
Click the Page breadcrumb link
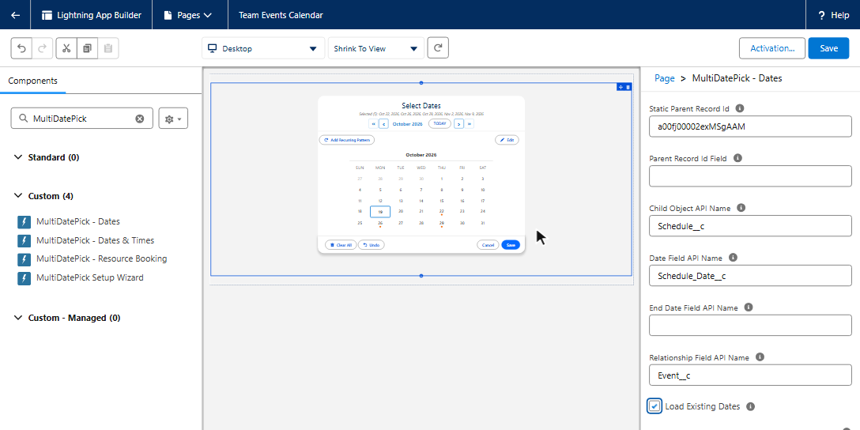[x=664, y=78]
